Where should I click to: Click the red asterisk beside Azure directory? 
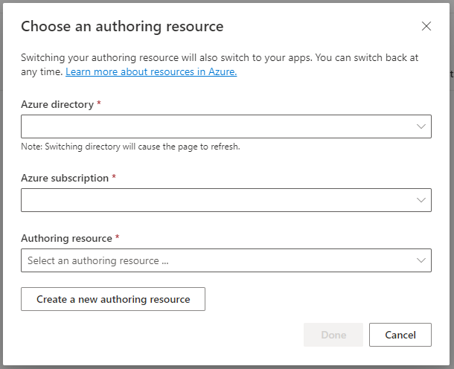pos(99,103)
